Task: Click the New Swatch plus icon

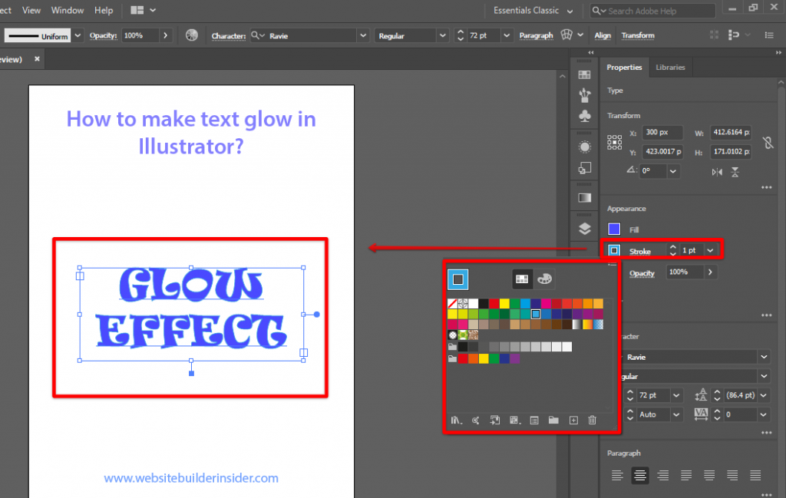Action: [573, 420]
